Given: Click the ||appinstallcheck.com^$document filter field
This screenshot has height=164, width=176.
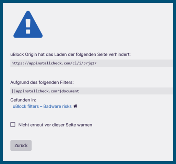Looking at the screenshot, I should tap(92, 91).
